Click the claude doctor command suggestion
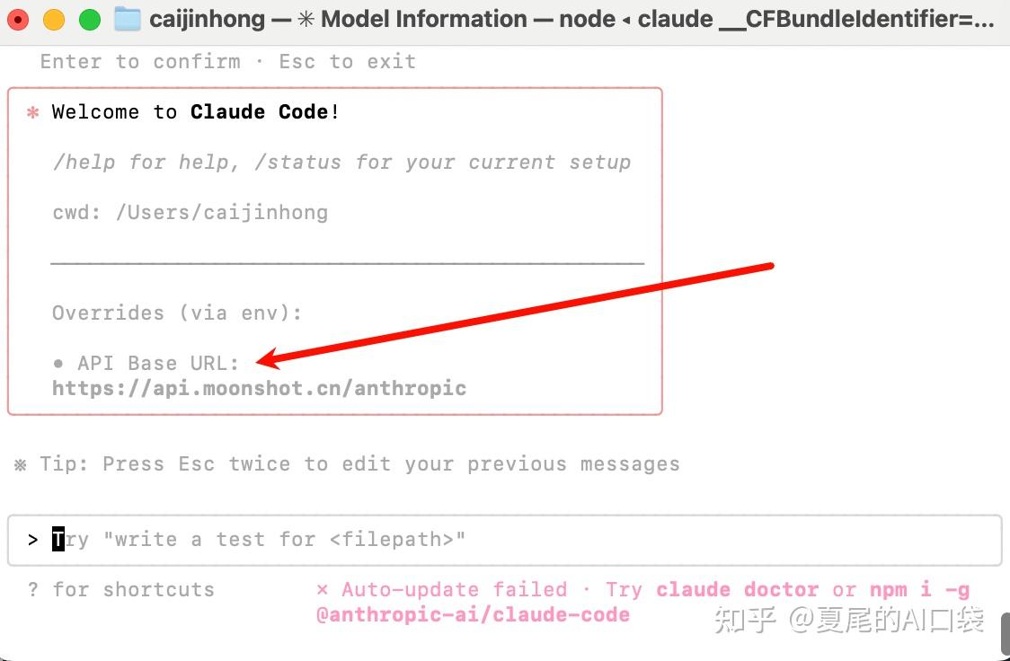 pyautogui.click(x=737, y=589)
